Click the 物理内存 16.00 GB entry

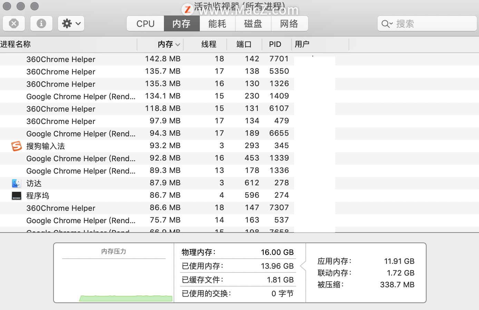[x=237, y=252]
